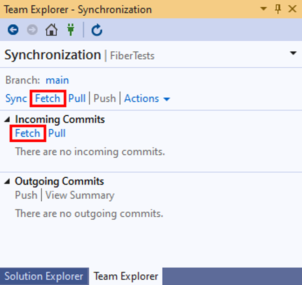Go to Team Explorer Home icon
Image resolution: width=302 pixels, height=285 pixels.
(x=52, y=30)
